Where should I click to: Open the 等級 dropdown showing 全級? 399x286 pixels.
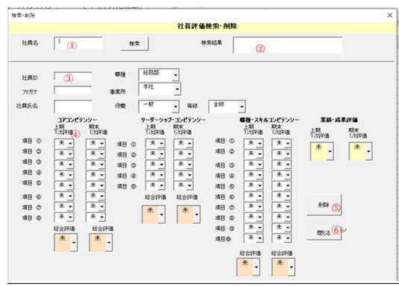pos(227,107)
